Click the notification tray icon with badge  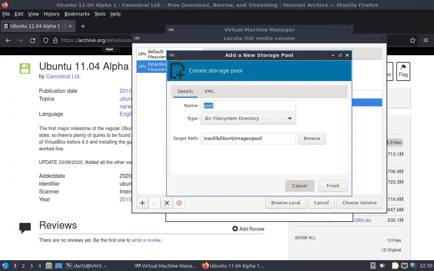coord(413,266)
